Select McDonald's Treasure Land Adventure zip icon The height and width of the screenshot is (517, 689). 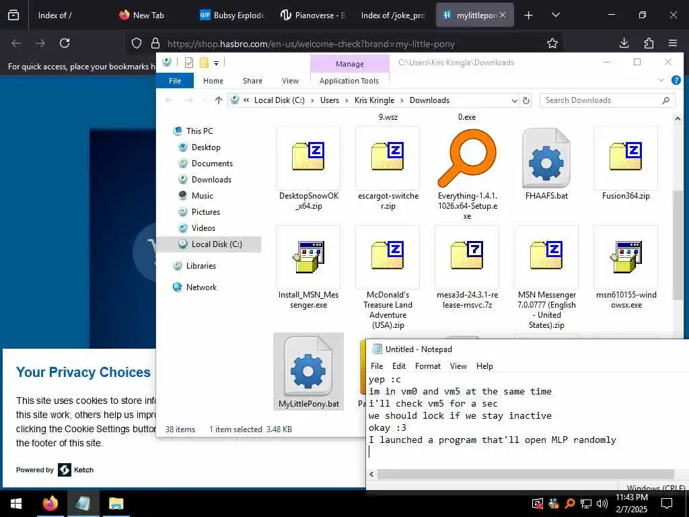point(387,256)
